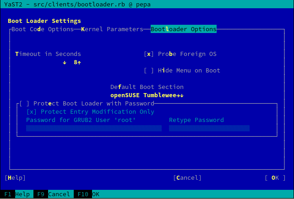Click F10 OK in the function key bar
The width and height of the screenshot is (294, 199).
[88, 194]
